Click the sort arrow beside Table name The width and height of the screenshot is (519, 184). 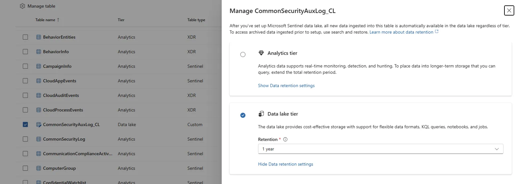[x=58, y=20]
